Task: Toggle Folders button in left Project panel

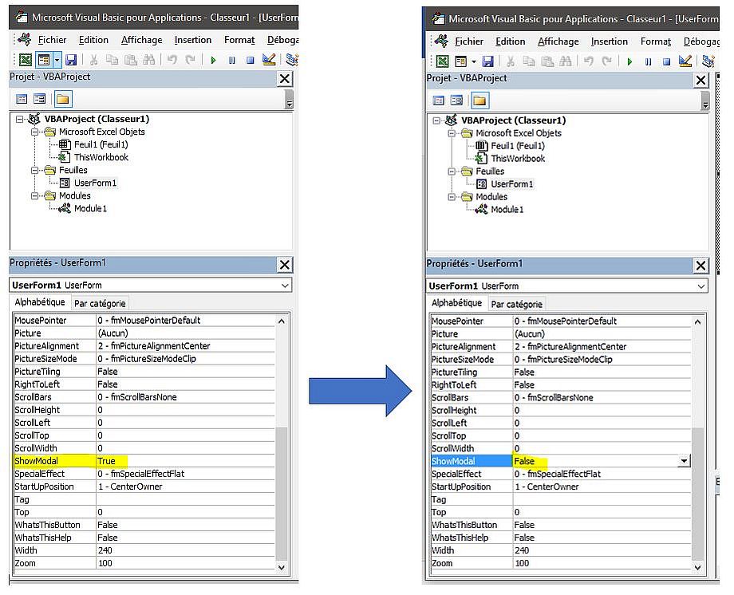Action: (62, 99)
